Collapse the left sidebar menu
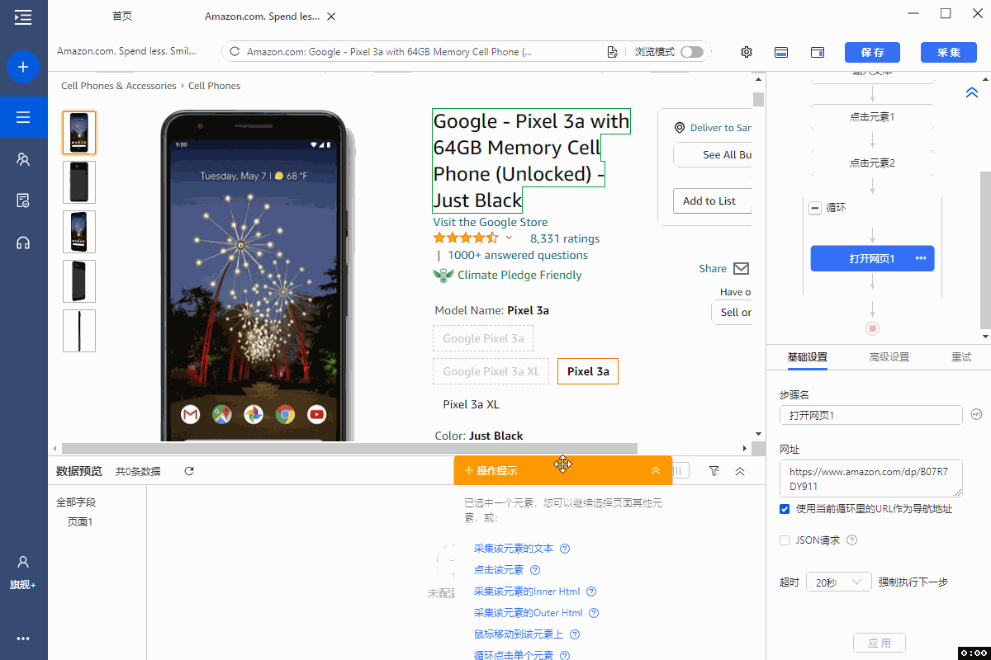991x660 pixels. pyautogui.click(x=23, y=16)
